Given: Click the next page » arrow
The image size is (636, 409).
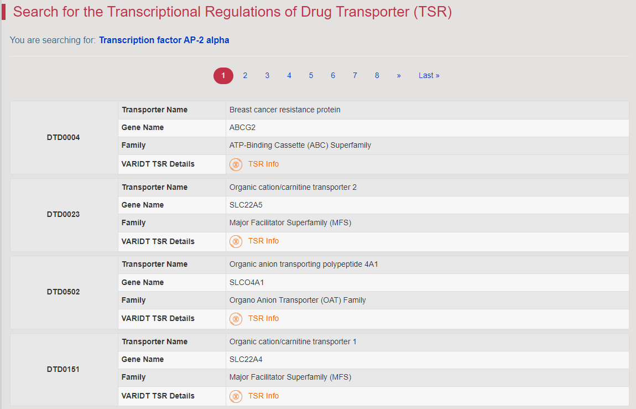Looking at the screenshot, I should [x=399, y=75].
